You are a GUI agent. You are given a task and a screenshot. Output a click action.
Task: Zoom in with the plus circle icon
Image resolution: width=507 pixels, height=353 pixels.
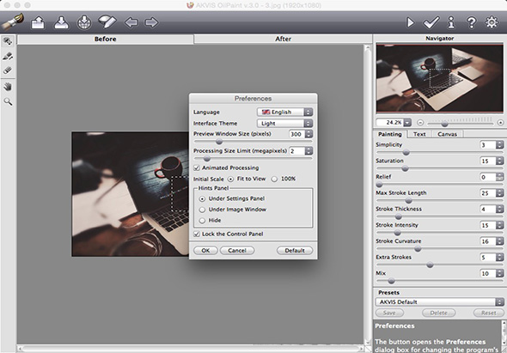500,123
